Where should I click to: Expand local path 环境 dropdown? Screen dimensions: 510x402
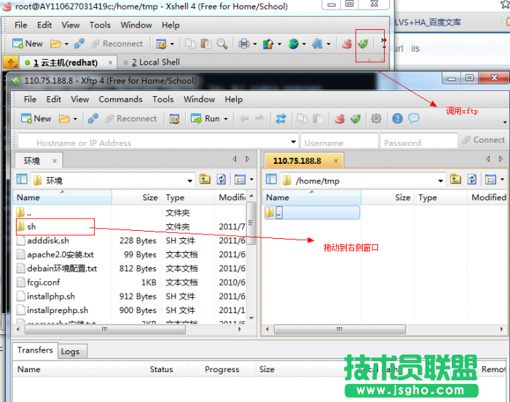tap(190, 181)
